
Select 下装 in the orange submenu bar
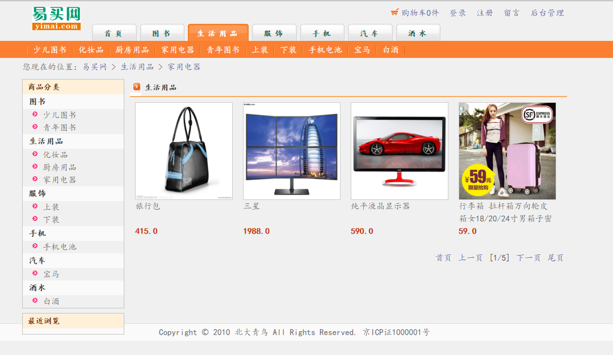pyautogui.click(x=288, y=50)
